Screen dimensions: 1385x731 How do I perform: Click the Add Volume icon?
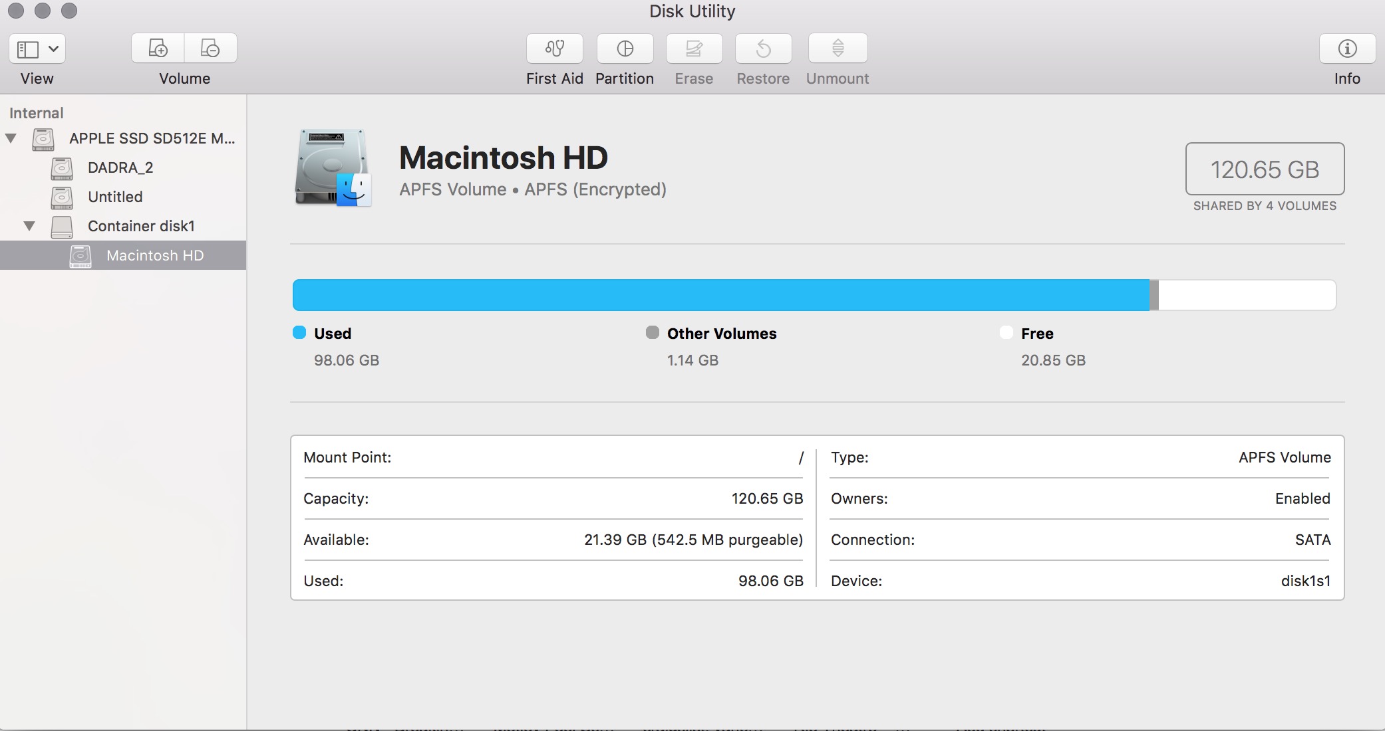158,49
